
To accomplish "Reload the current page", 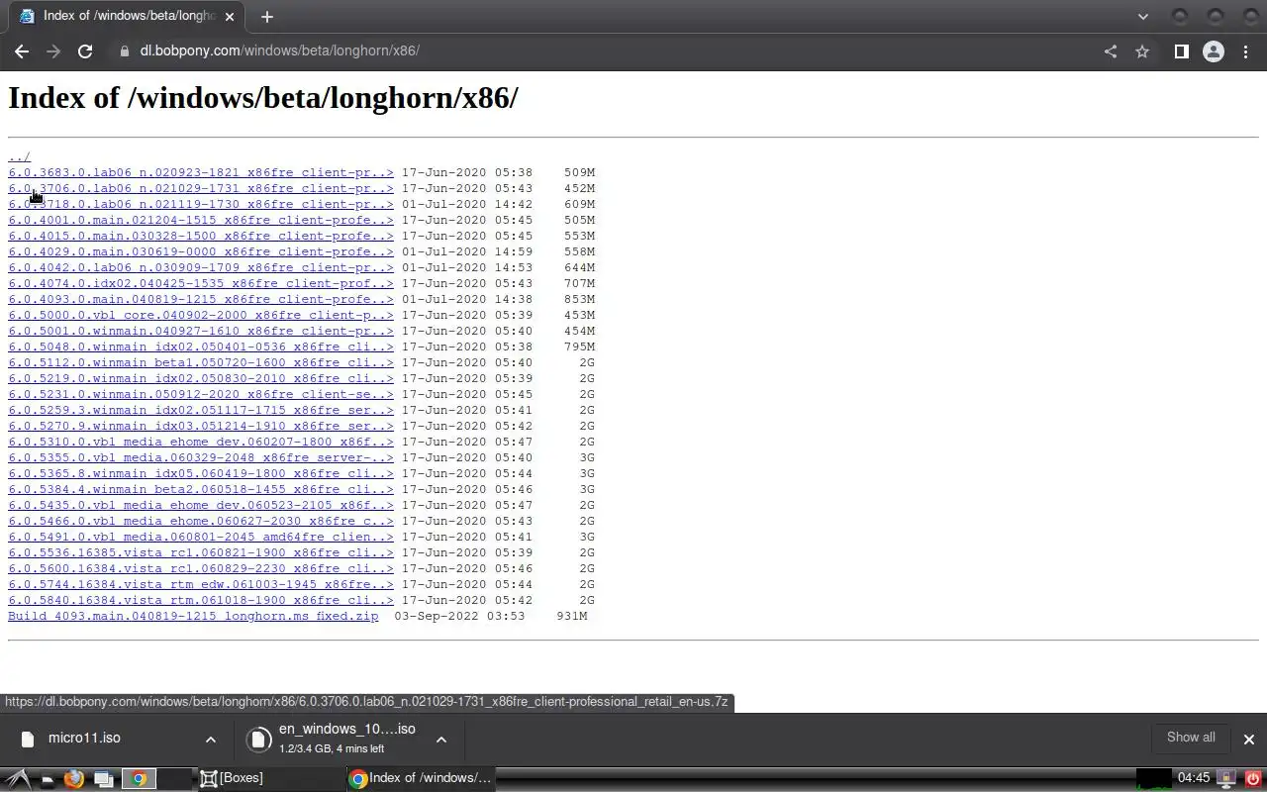I will click(x=85, y=51).
